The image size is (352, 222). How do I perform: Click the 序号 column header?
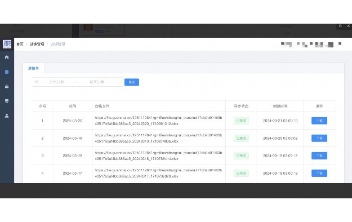point(42,106)
